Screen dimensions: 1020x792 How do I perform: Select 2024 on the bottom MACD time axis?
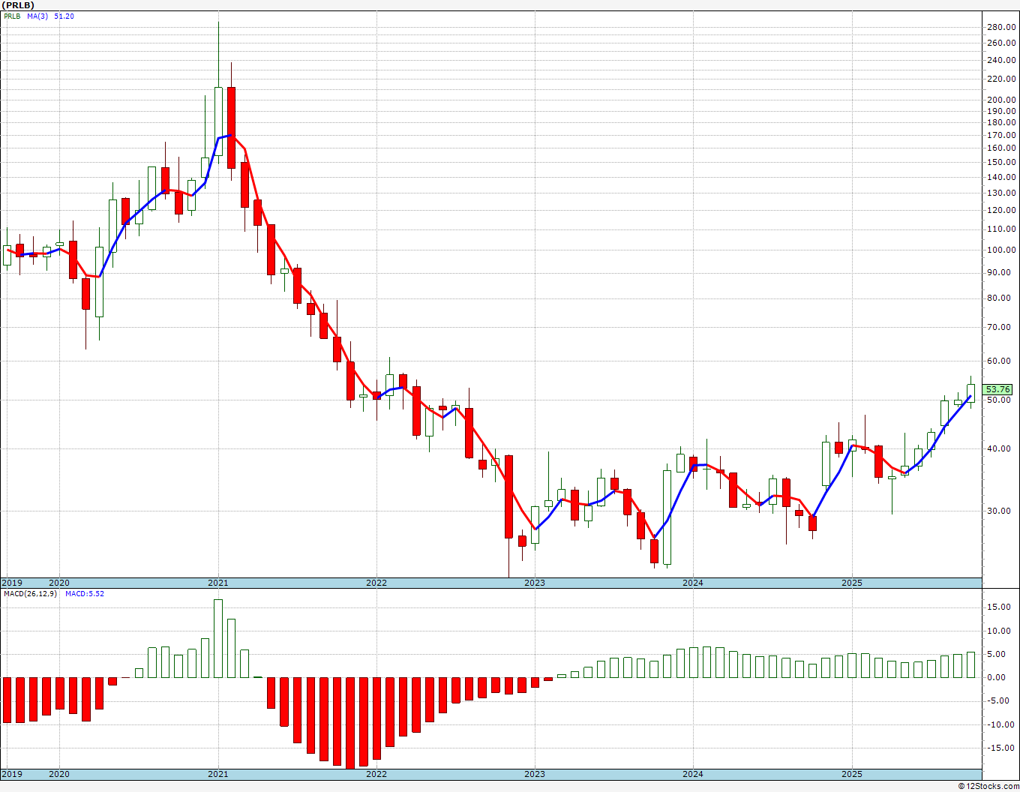point(692,774)
